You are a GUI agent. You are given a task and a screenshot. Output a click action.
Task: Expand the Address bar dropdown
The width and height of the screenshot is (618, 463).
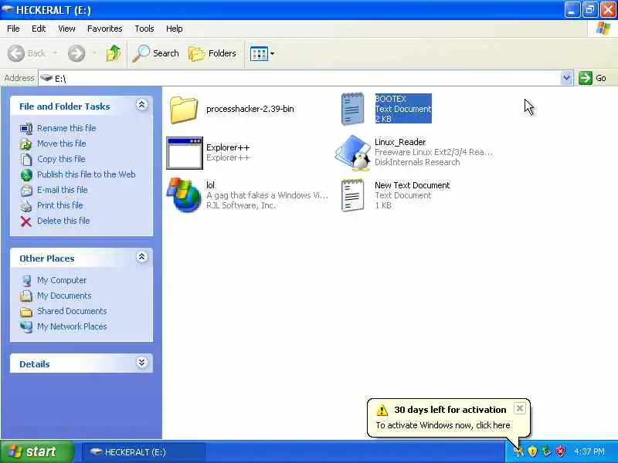[566, 78]
